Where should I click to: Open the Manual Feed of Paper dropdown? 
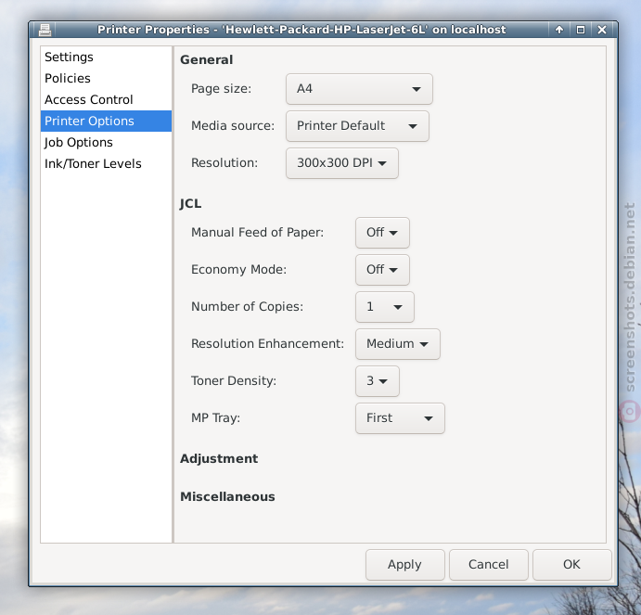[382, 233]
